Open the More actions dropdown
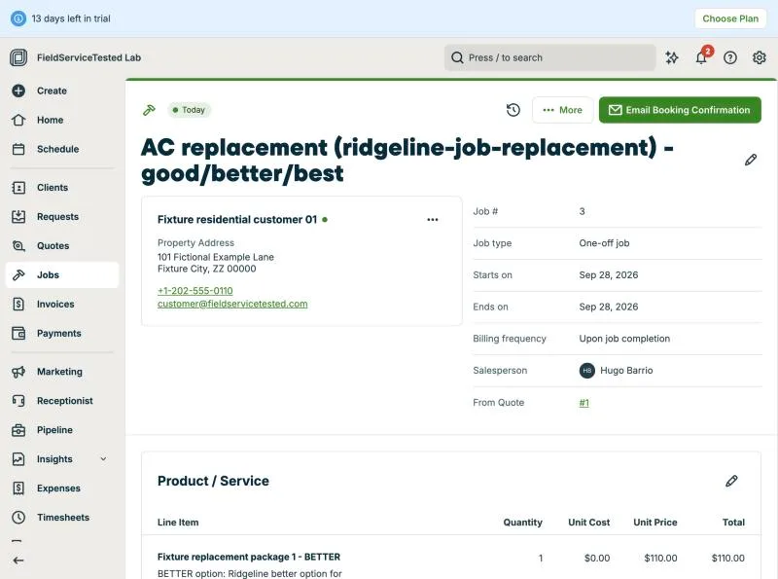This screenshot has height=579, width=778. pyautogui.click(x=562, y=110)
